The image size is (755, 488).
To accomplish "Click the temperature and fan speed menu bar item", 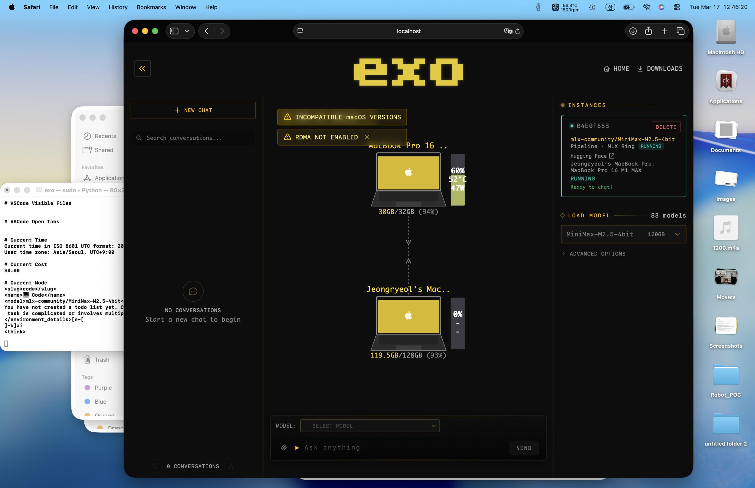I will pyautogui.click(x=565, y=7).
